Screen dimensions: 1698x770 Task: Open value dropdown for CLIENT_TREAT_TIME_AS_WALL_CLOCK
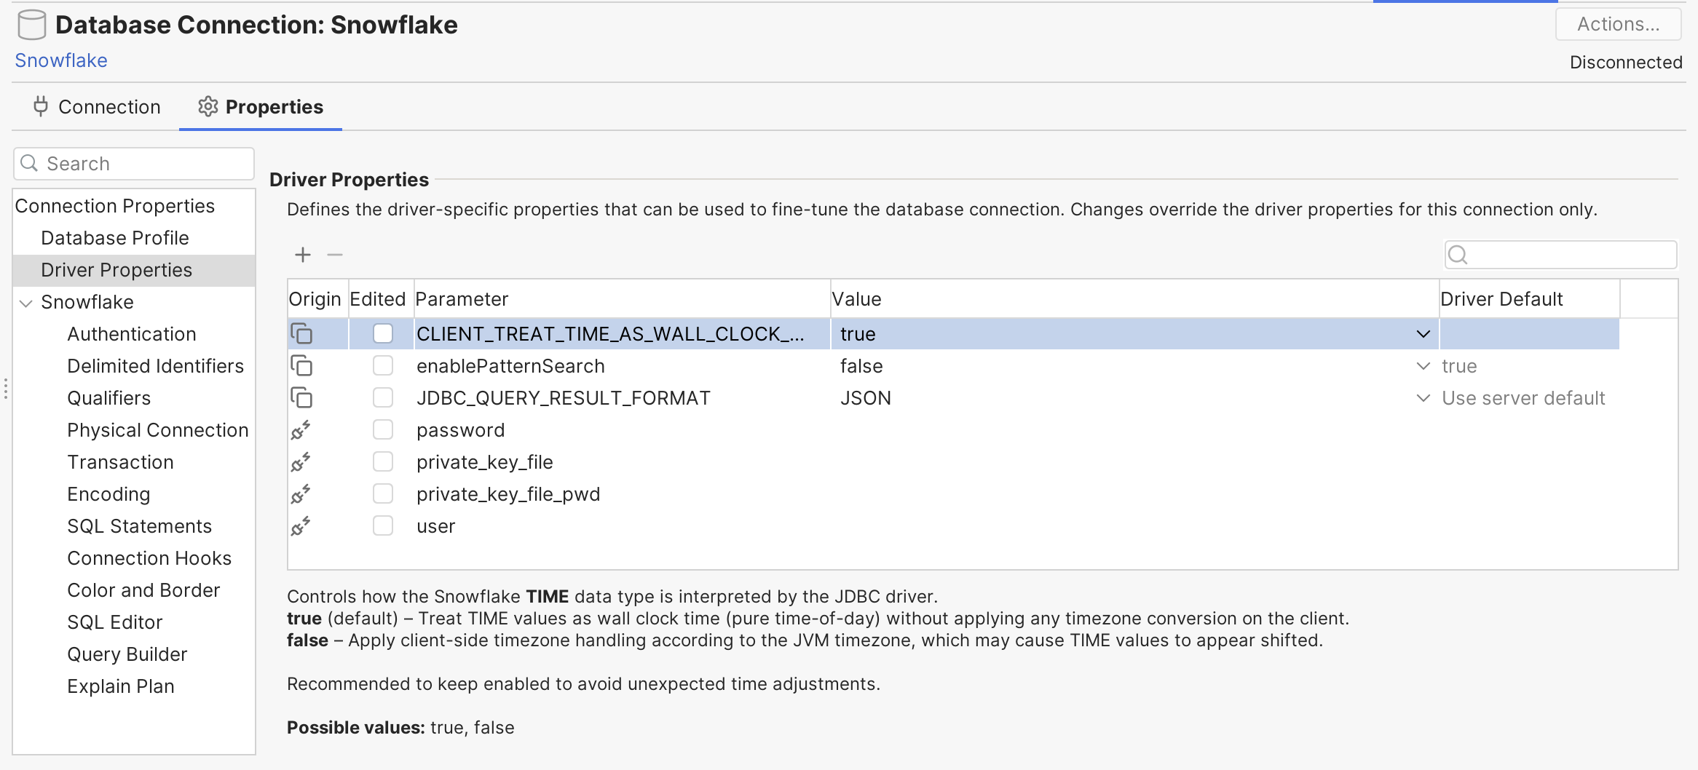(1423, 334)
